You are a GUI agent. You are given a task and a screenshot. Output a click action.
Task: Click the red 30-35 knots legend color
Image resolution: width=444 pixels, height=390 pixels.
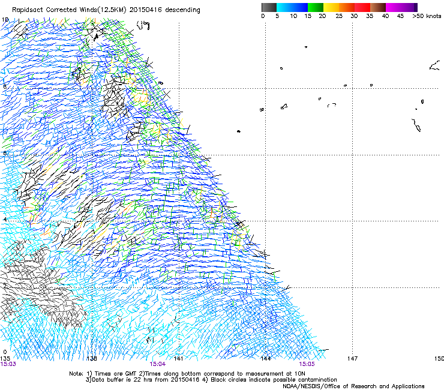[x=362, y=7]
